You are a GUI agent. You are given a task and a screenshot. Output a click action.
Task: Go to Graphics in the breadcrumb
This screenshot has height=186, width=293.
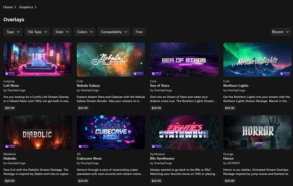(26, 7)
